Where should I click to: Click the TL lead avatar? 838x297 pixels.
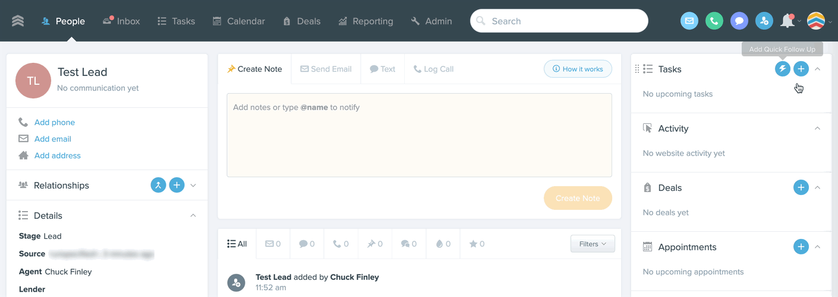(33, 81)
